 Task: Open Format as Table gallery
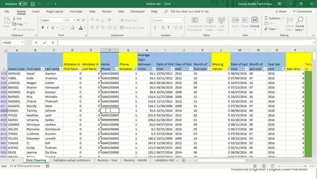(210, 24)
